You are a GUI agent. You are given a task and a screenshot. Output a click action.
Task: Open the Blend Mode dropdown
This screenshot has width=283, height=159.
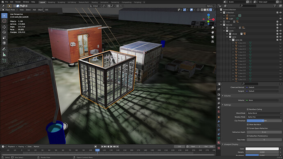pyautogui.click(x=264, y=113)
